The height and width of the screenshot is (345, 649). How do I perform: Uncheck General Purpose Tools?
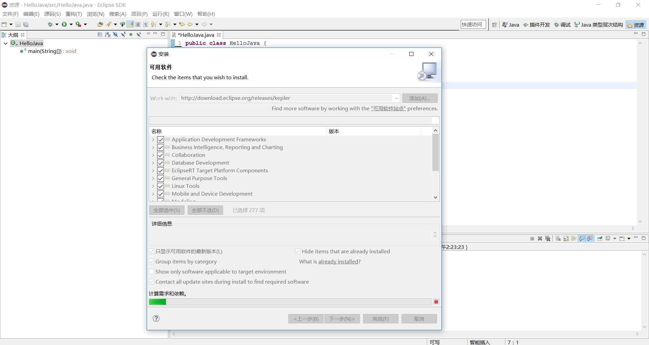[161, 178]
